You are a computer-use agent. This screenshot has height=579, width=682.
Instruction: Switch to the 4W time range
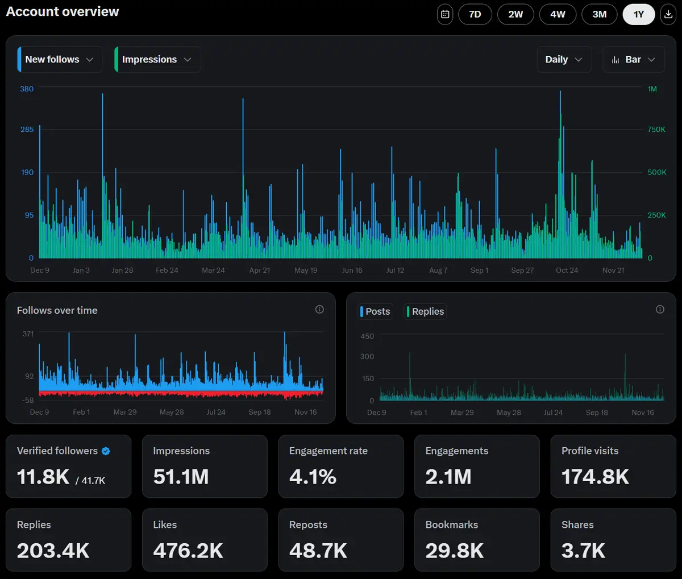point(558,14)
